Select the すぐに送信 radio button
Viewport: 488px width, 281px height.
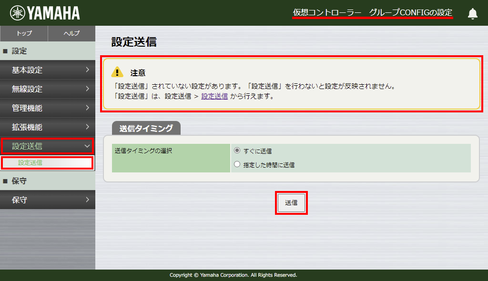[237, 151]
